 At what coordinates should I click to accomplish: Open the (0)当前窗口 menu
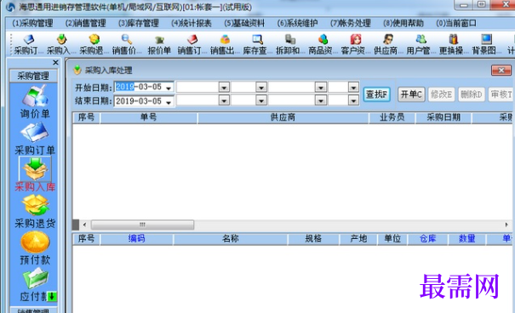point(456,23)
